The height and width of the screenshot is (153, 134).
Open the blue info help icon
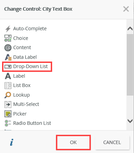(12, 142)
